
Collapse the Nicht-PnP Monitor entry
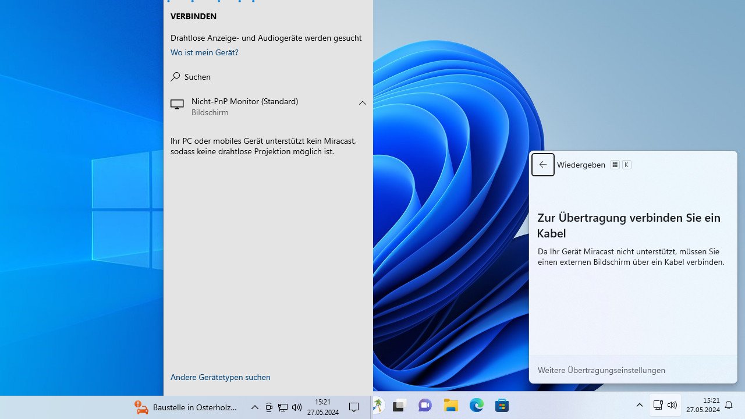point(363,103)
